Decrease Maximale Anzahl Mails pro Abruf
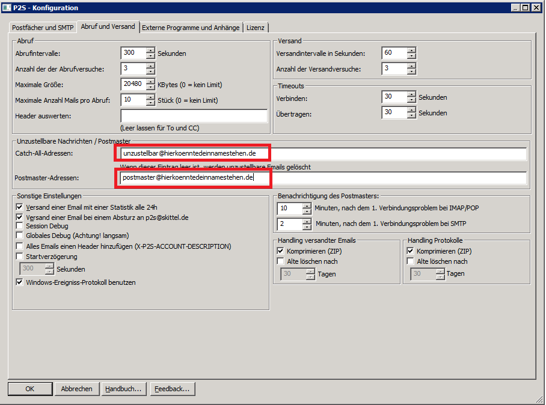 pos(150,103)
